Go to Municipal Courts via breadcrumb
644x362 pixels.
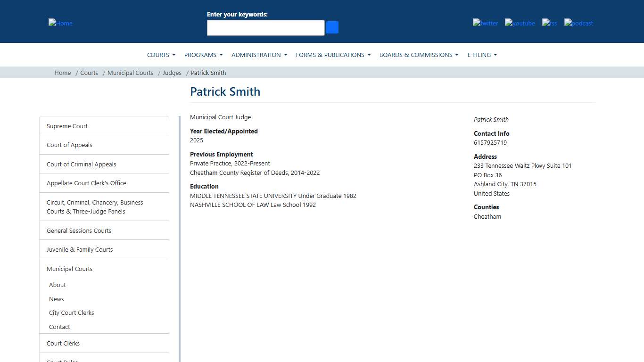pyautogui.click(x=130, y=73)
